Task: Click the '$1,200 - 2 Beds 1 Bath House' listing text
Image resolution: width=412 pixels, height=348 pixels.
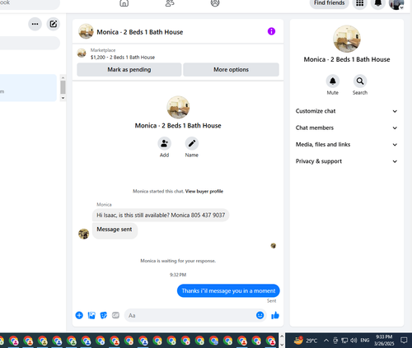Action: [x=123, y=58]
